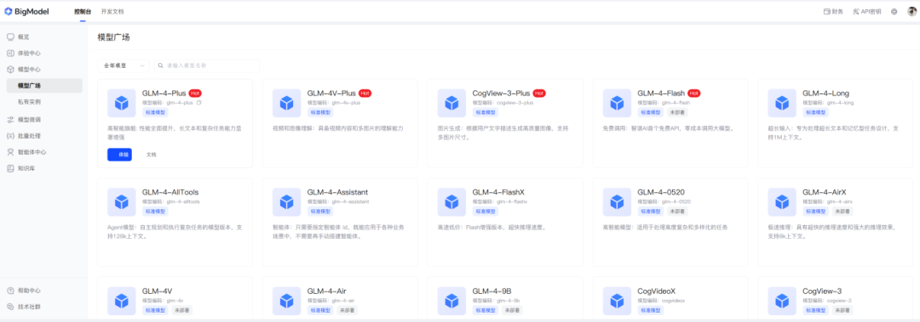Open the 控制台 tab
Screen dimensions: 920x322
coord(83,11)
